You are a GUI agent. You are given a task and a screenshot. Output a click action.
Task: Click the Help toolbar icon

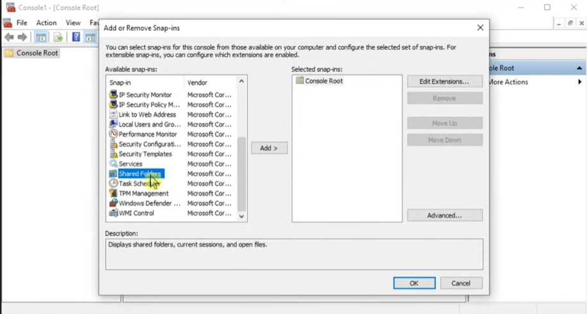[76, 37]
